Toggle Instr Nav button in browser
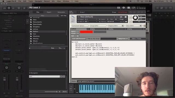The height and width of the screenshot is (98, 175). coord(63,16)
